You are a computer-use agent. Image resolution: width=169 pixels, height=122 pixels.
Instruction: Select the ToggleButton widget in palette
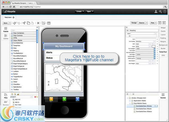pyautogui.click(x=18, y=76)
